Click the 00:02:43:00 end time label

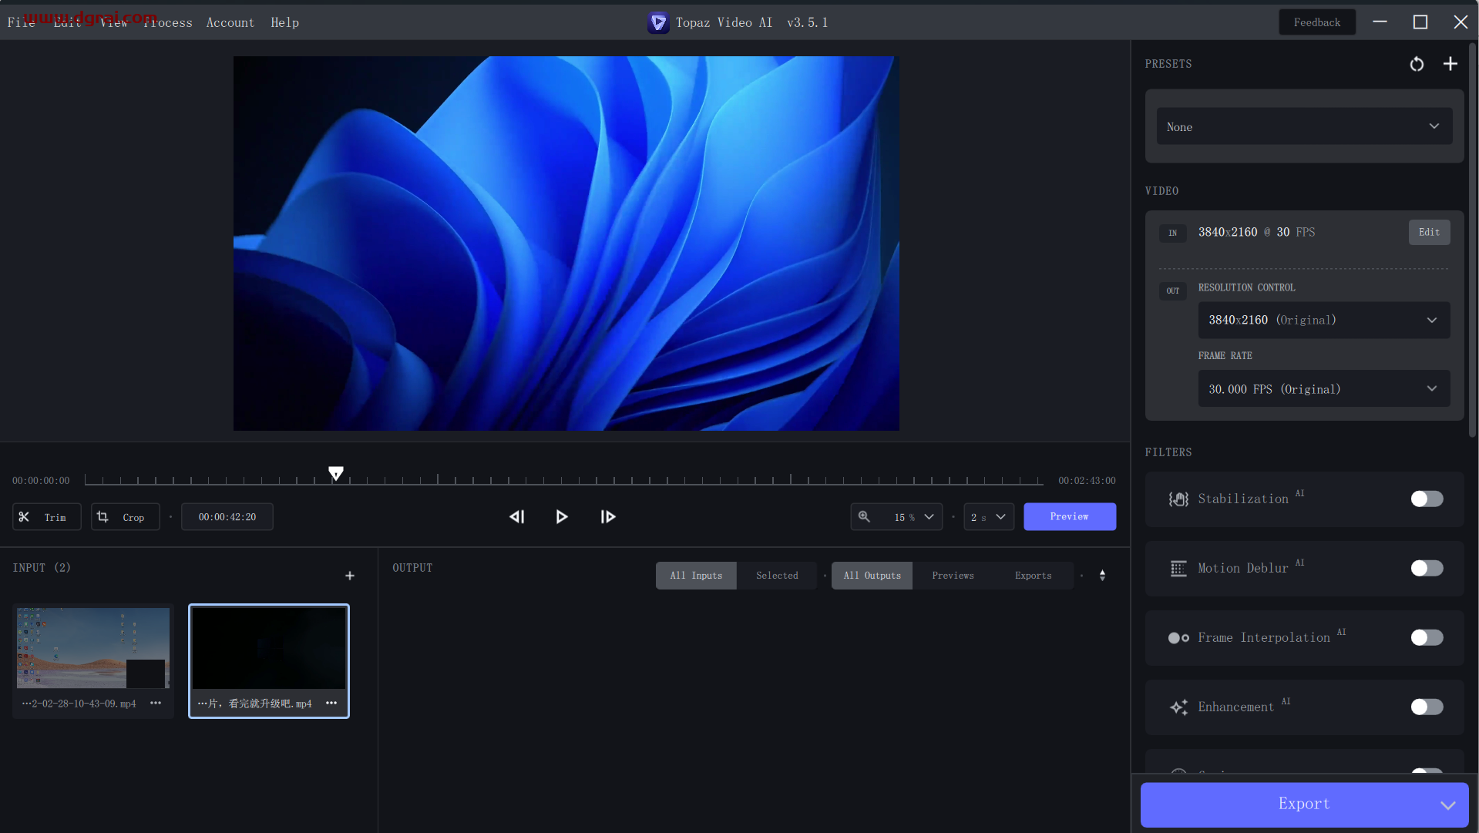coord(1087,480)
